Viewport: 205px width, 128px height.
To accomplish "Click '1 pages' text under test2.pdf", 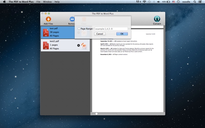I will [x=54, y=45].
